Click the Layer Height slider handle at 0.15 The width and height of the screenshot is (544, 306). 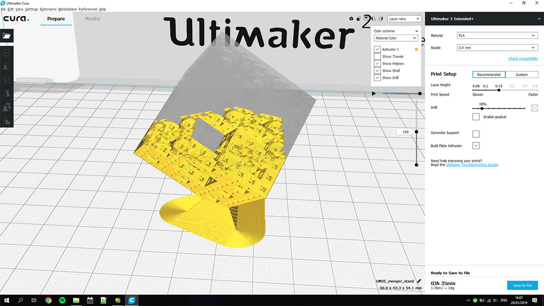pyautogui.click(x=499, y=90)
